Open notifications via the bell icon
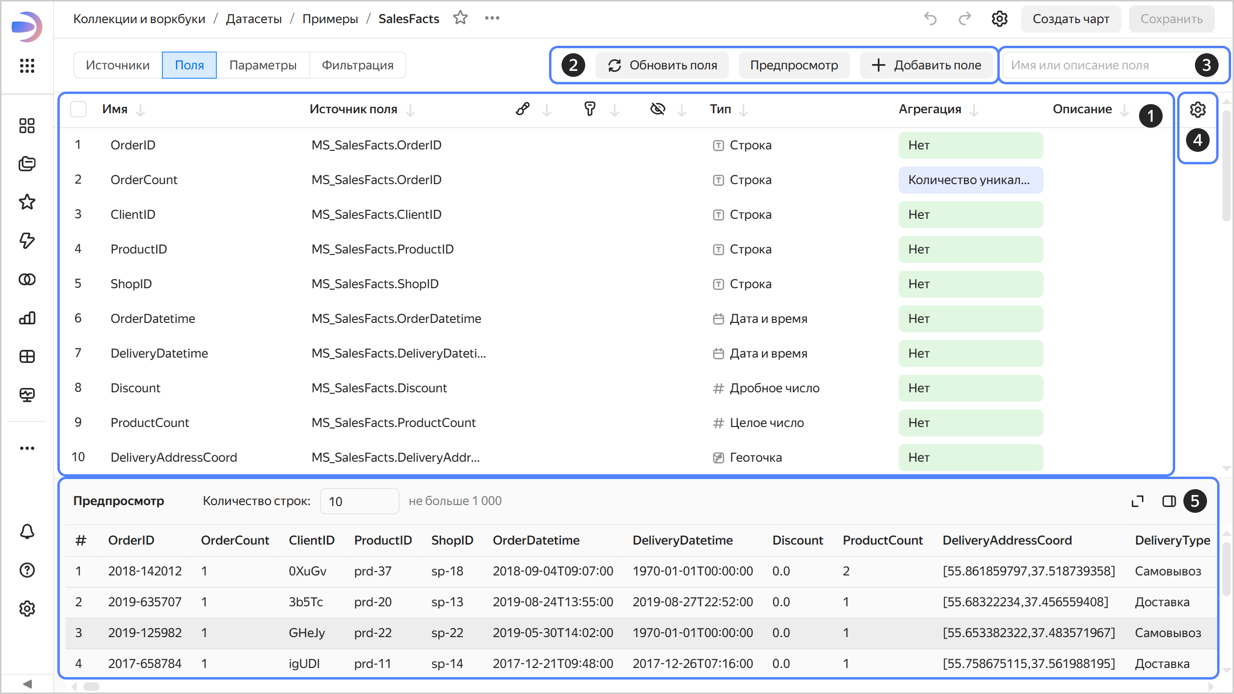This screenshot has width=1234, height=694. [27, 532]
